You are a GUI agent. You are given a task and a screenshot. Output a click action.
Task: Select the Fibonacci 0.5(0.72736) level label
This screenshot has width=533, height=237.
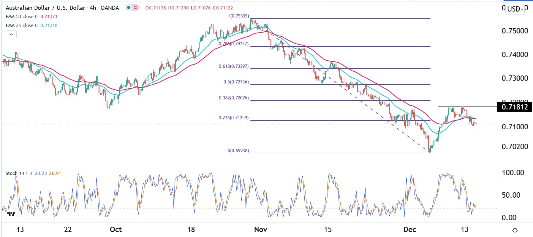[236, 82]
